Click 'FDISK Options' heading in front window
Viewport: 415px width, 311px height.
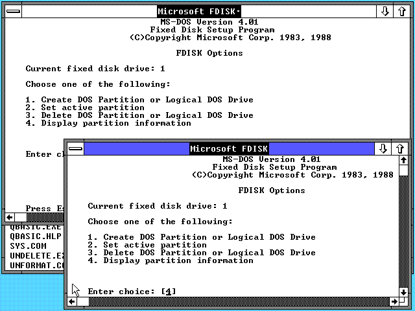click(x=272, y=190)
